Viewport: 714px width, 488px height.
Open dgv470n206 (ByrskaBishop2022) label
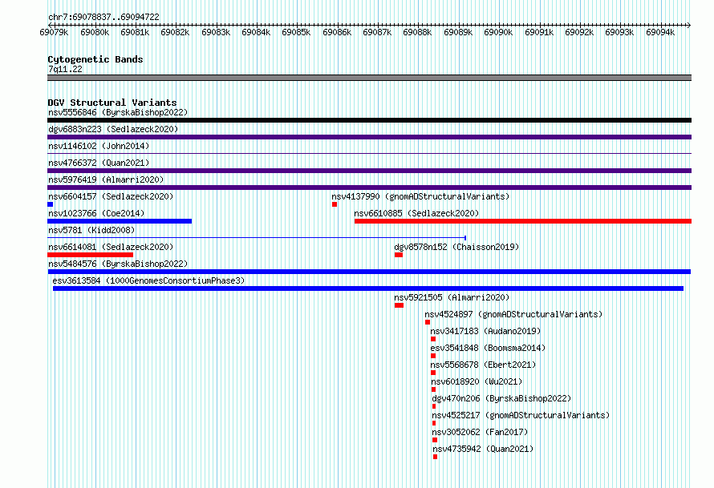(501, 398)
